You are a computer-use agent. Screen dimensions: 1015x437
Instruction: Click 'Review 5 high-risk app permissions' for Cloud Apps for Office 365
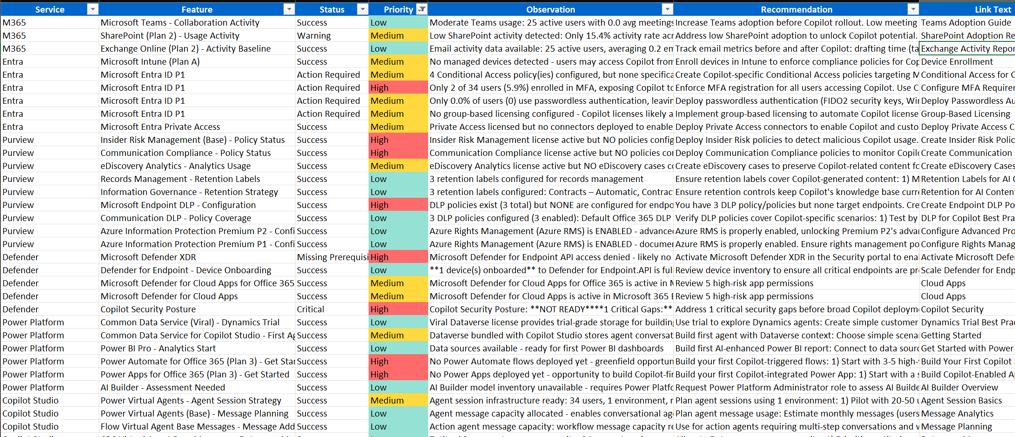pyautogui.click(x=796, y=283)
